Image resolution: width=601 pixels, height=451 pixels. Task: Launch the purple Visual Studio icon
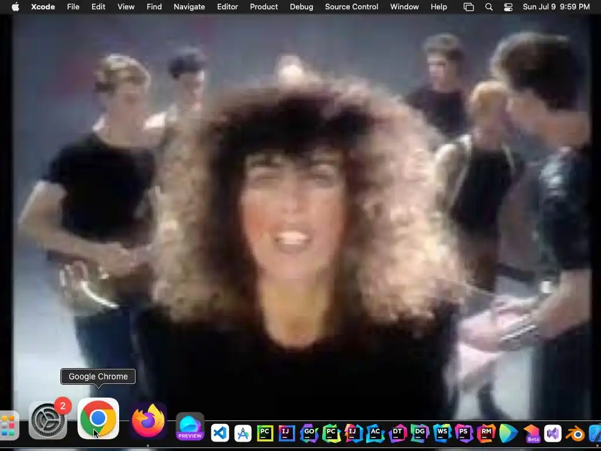point(553,433)
